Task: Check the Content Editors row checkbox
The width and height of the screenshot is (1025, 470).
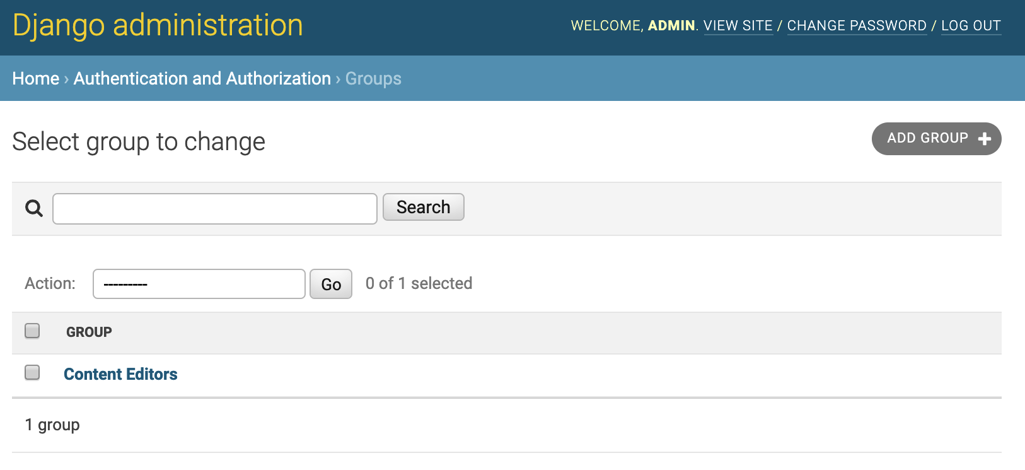Action: [32, 373]
